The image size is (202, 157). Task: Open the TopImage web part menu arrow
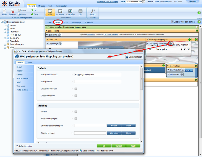pyautogui.click(x=48, y=44)
